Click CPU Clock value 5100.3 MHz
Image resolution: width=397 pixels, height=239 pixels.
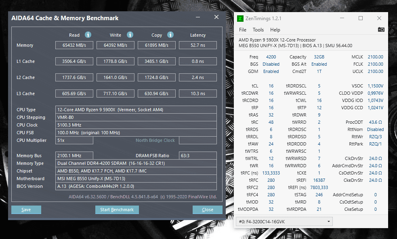(x=136, y=125)
